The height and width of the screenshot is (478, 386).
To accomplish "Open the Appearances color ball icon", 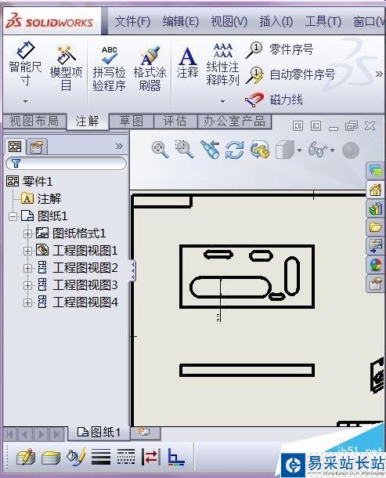I will pos(375,265).
